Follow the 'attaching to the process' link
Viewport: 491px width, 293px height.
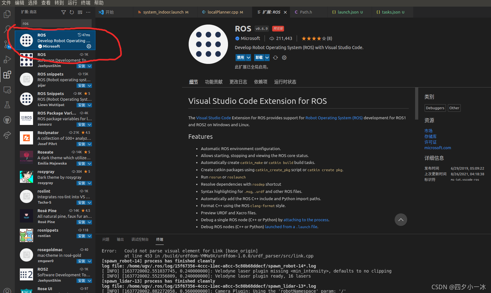tap(306, 220)
